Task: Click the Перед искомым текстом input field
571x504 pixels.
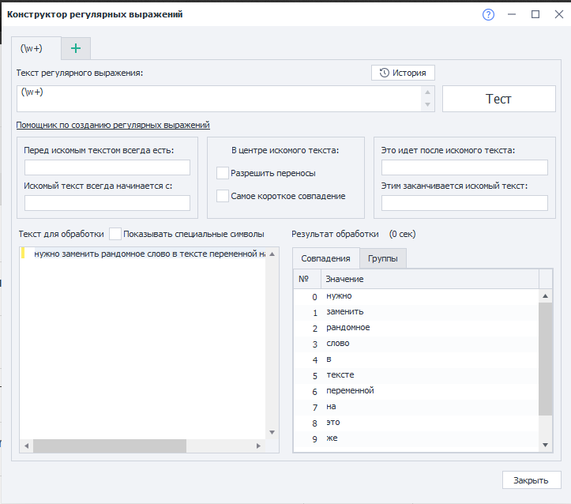Action: 107,167
